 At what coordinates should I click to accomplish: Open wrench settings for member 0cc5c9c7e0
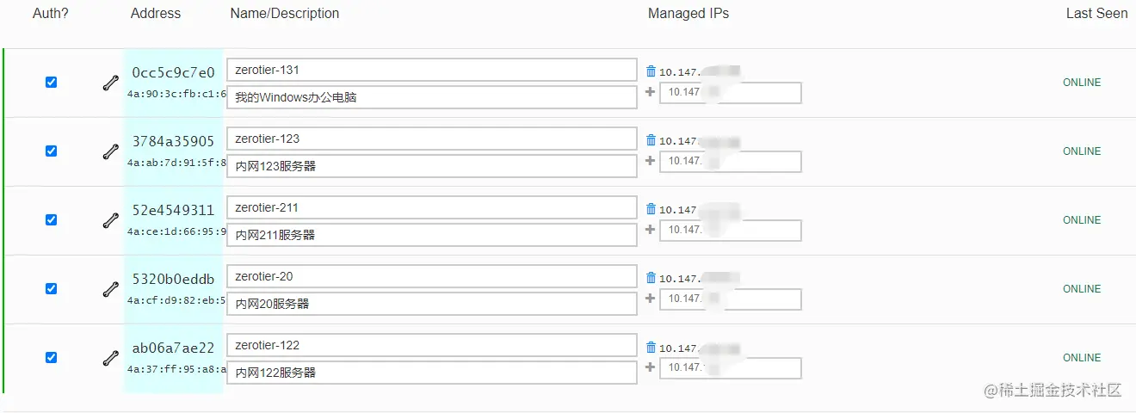[110, 83]
